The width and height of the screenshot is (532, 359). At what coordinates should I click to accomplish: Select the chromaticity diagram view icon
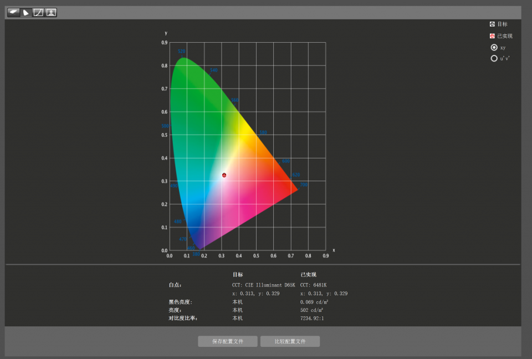pos(26,13)
